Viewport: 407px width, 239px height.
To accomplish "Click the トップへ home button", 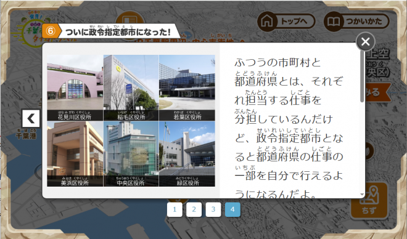I will (286, 22).
